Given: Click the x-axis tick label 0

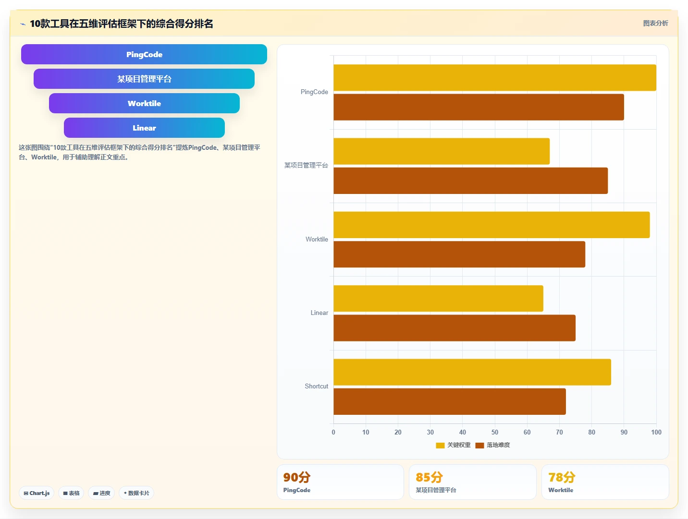Looking at the screenshot, I should click(333, 432).
